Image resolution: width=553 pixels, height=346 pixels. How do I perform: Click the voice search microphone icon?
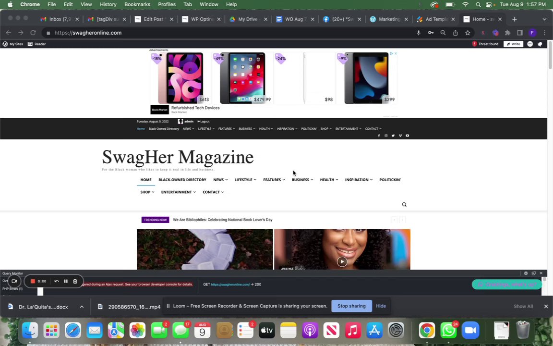[418, 33]
